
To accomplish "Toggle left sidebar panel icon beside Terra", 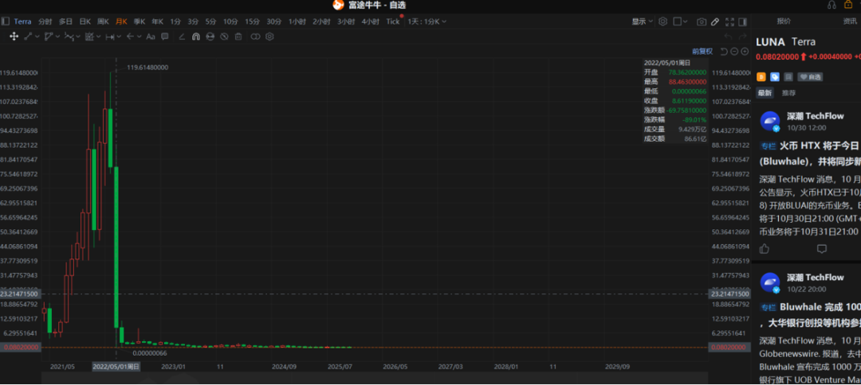I will 6,21.
